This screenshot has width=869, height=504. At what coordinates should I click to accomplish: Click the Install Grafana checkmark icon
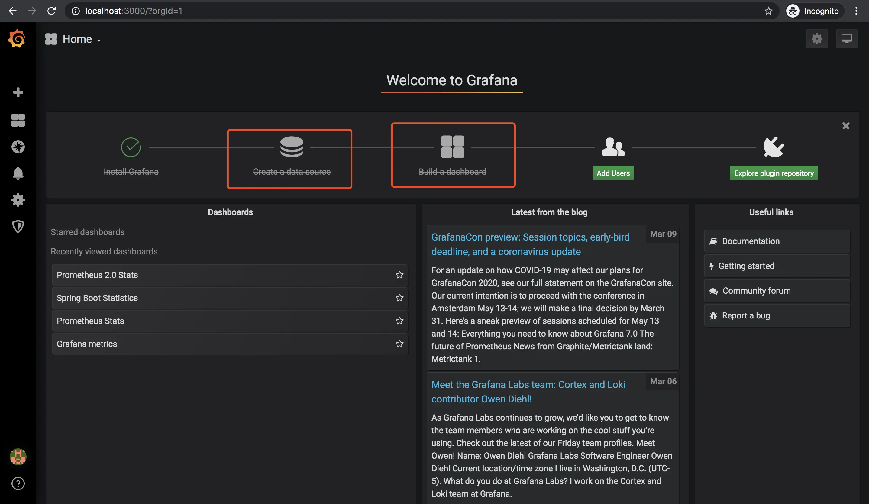tap(131, 147)
